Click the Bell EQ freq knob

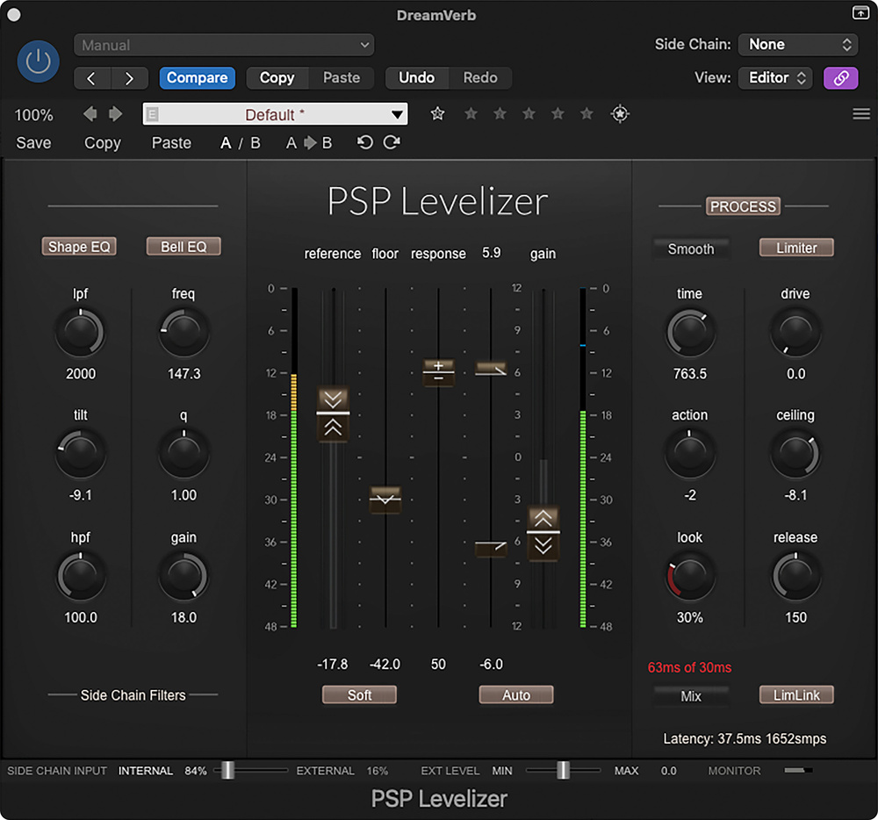tap(184, 333)
